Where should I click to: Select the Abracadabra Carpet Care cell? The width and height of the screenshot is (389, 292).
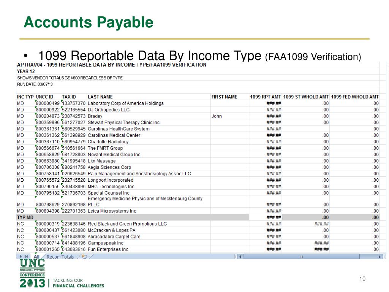tap(149, 236)
